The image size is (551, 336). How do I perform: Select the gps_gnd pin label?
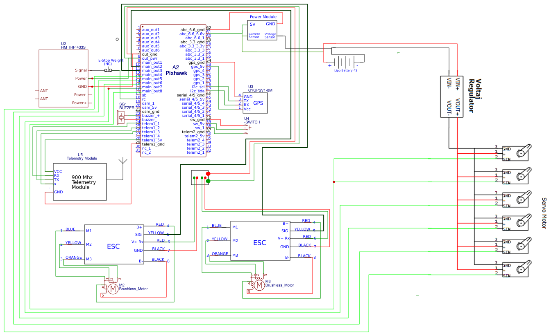tap(197, 63)
